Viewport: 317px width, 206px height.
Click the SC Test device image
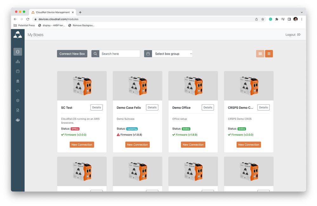point(82,86)
